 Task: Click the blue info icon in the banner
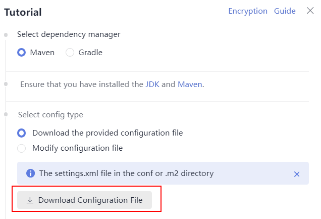pos(30,173)
